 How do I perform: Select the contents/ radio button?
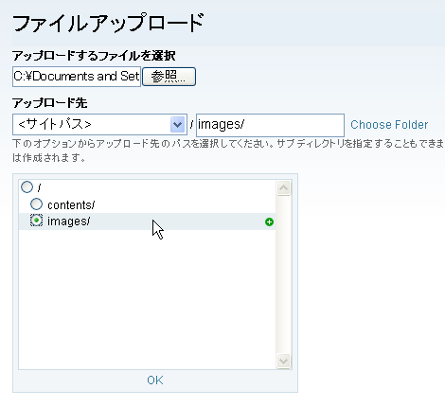pyautogui.click(x=36, y=204)
